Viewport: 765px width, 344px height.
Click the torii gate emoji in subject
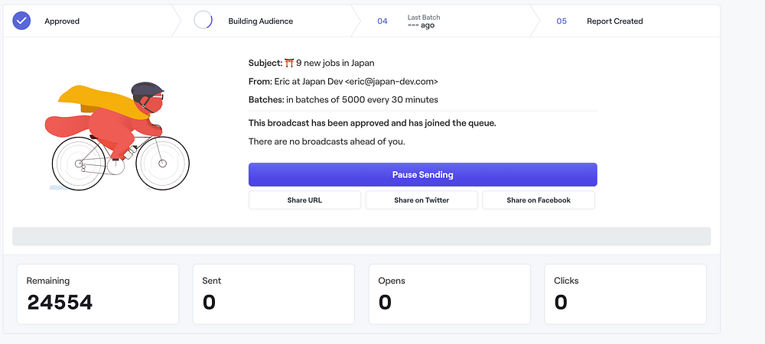pyautogui.click(x=289, y=63)
